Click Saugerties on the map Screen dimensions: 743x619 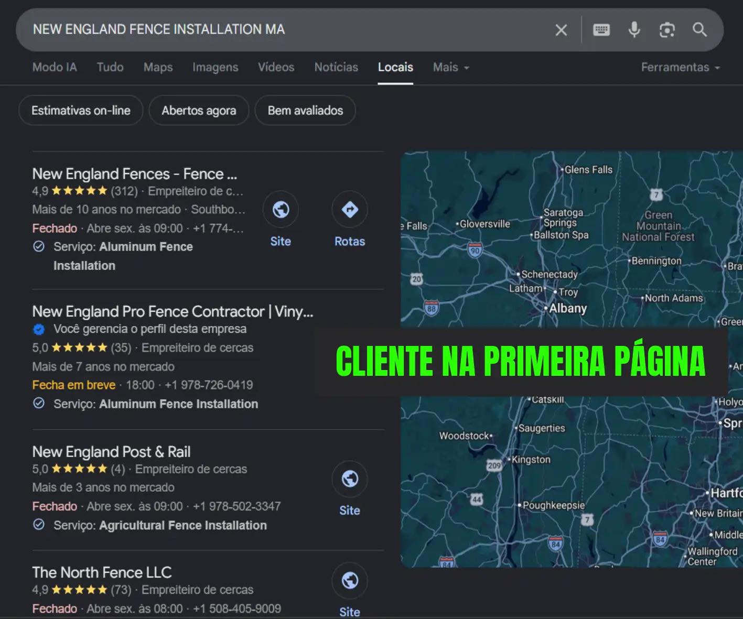pos(542,428)
